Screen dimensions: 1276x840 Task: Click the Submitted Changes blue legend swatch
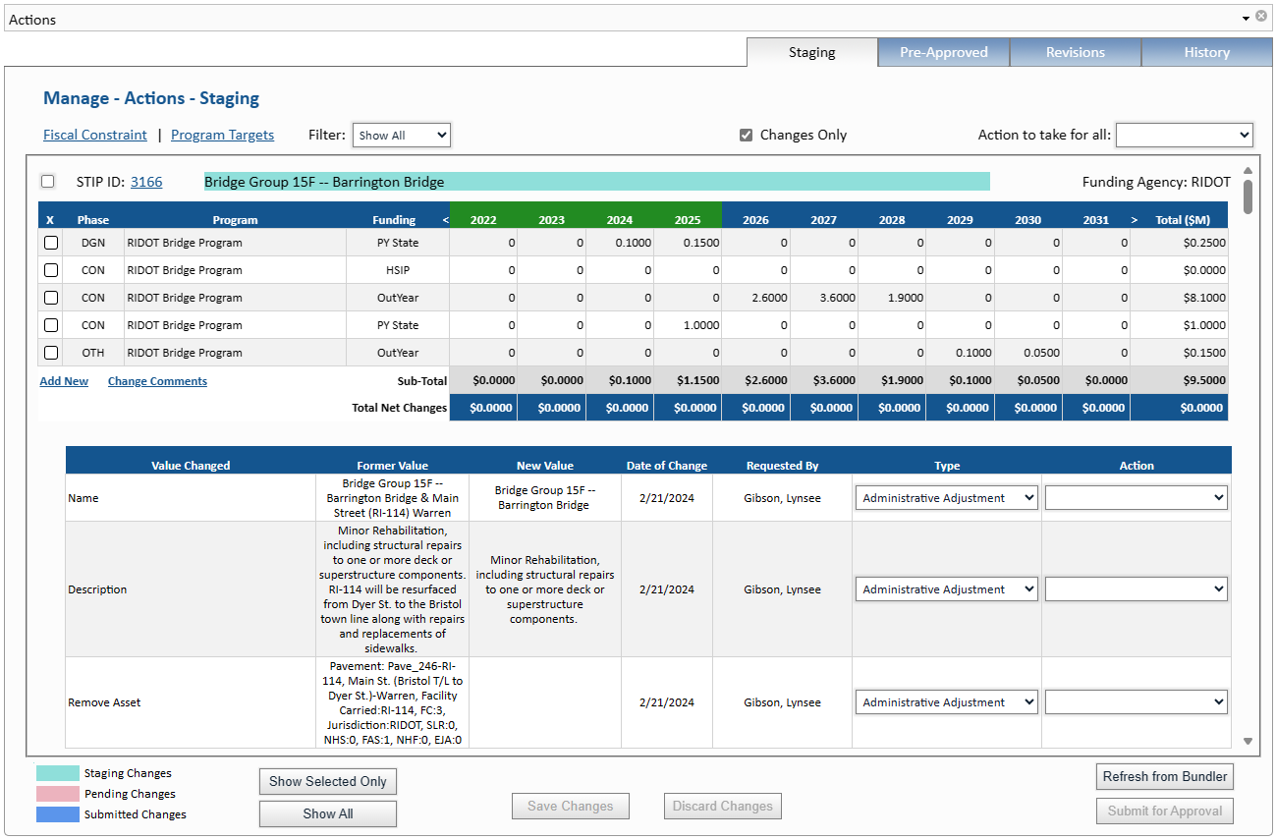(x=58, y=814)
